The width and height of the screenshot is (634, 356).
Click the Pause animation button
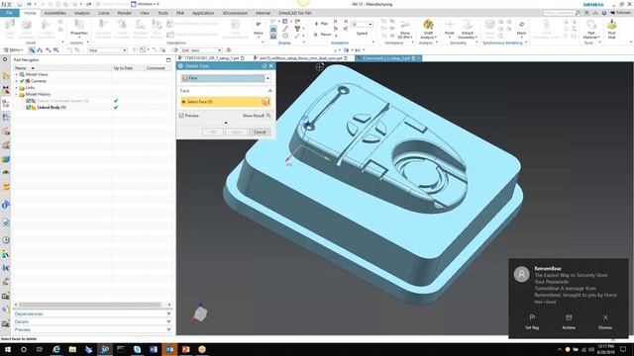(322, 35)
